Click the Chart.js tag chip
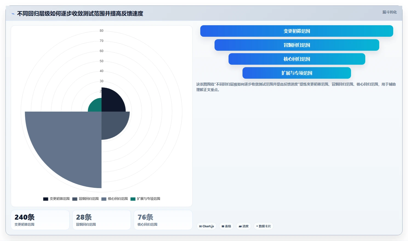The image size is (408, 241). [207, 226]
